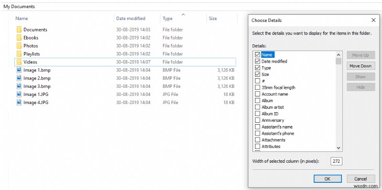Click the Image 2.bmp file icon

pos(19,78)
